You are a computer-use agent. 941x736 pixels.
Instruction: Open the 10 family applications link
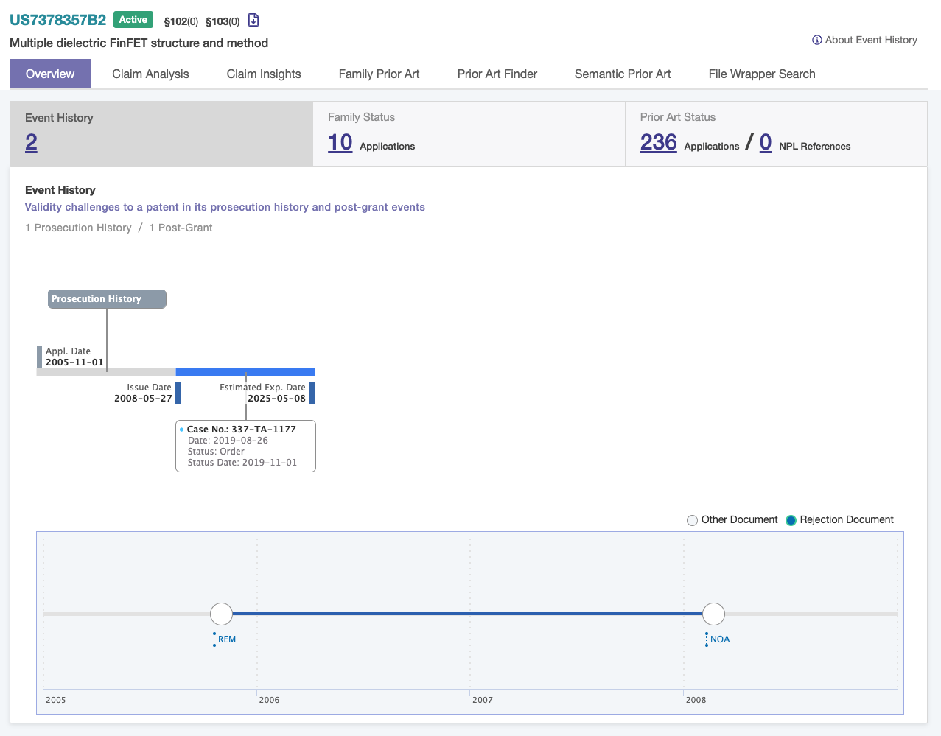pos(340,142)
